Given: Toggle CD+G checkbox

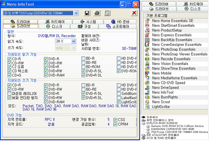Looking at the screenshot, I should [x=9, y=75].
